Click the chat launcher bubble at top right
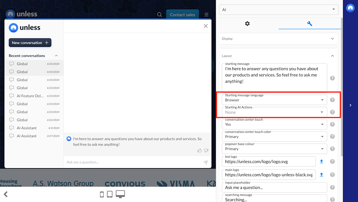This screenshot has height=202, width=358. pos(350,8)
